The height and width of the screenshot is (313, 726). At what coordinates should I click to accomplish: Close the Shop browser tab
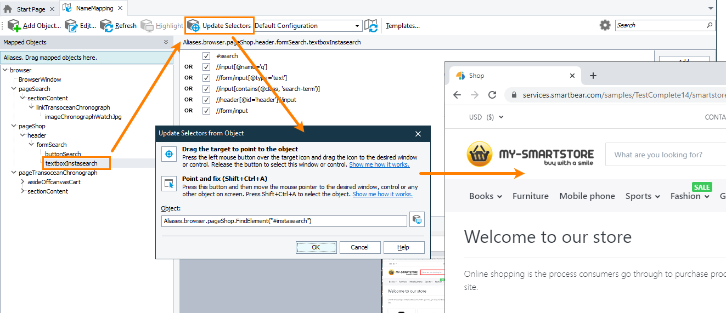[x=572, y=76]
